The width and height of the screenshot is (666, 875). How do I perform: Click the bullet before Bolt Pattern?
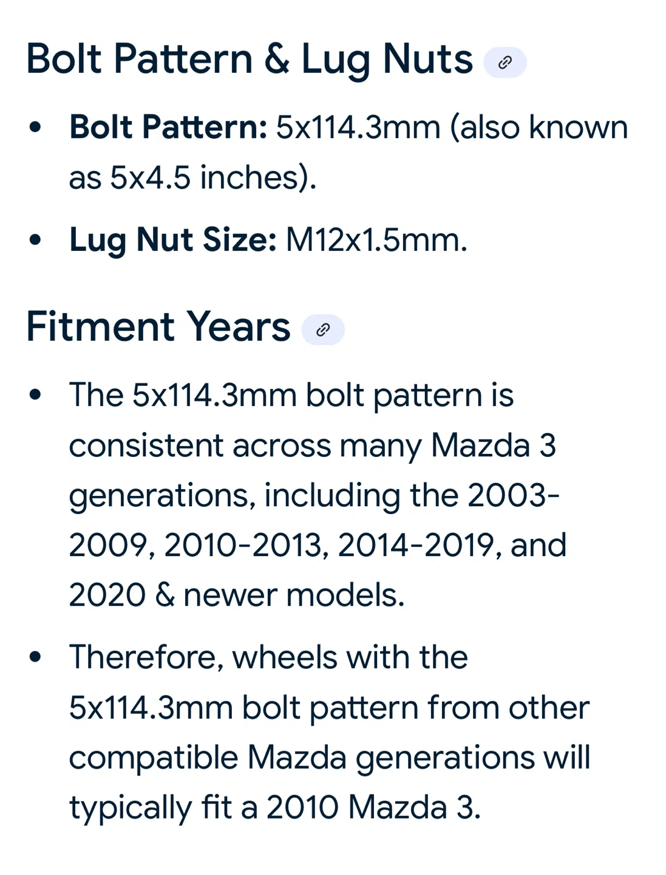click(35, 128)
